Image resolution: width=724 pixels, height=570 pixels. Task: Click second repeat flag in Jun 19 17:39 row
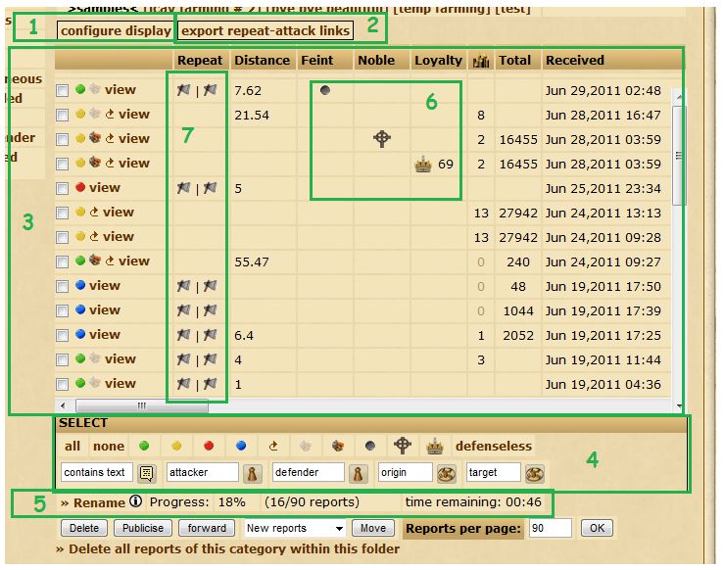[x=211, y=310]
